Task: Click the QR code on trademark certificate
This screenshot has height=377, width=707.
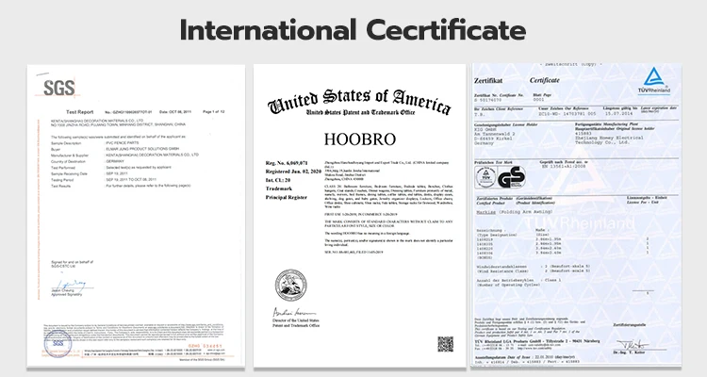Action: click(445, 344)
